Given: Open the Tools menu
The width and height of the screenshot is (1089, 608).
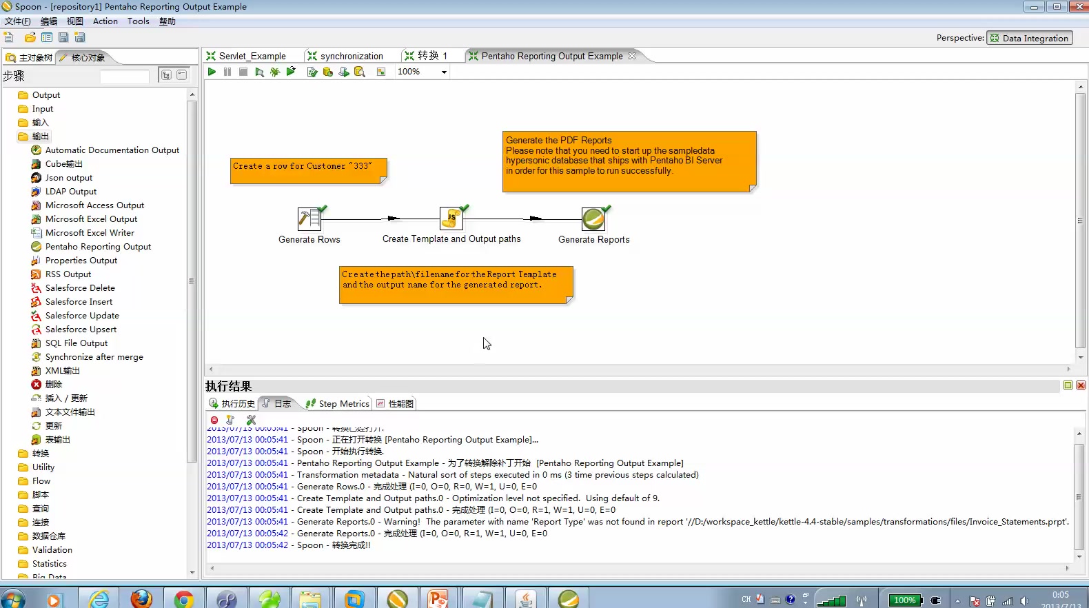Looking at the screenshot, I should (x=138, y=21).
